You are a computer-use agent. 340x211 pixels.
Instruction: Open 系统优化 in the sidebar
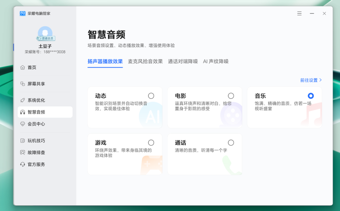coord(45,100)
